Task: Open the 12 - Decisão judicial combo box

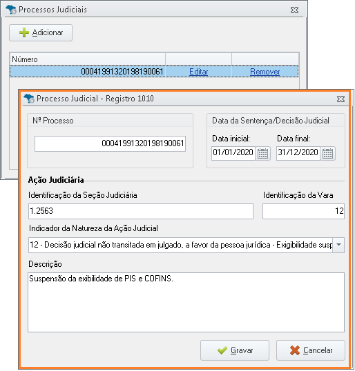Action: pos(186,245)
